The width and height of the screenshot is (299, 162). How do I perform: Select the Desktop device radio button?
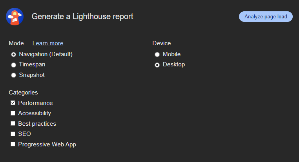pos(157,65)
